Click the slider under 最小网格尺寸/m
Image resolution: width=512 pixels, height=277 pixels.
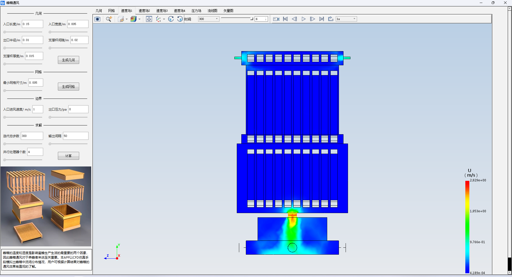(23, 91)
